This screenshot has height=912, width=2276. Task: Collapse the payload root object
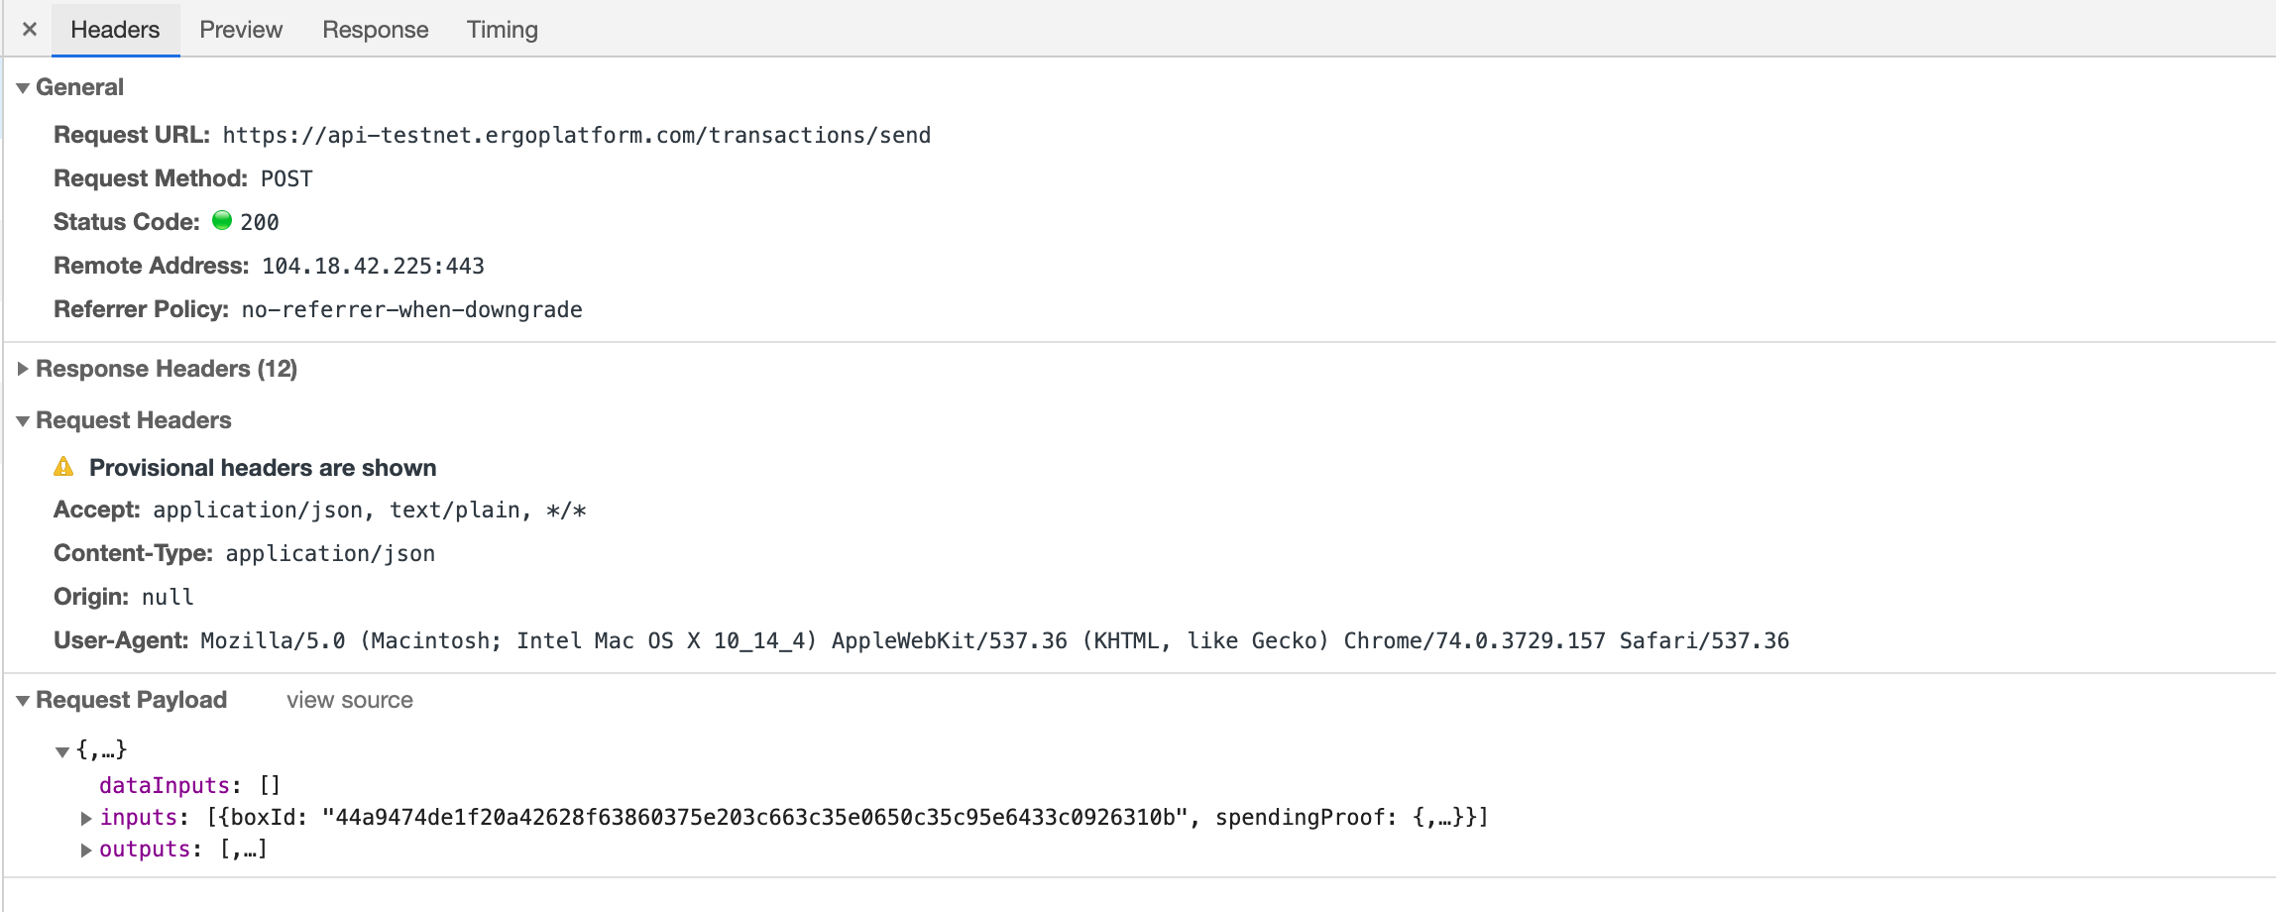point(62,750)
